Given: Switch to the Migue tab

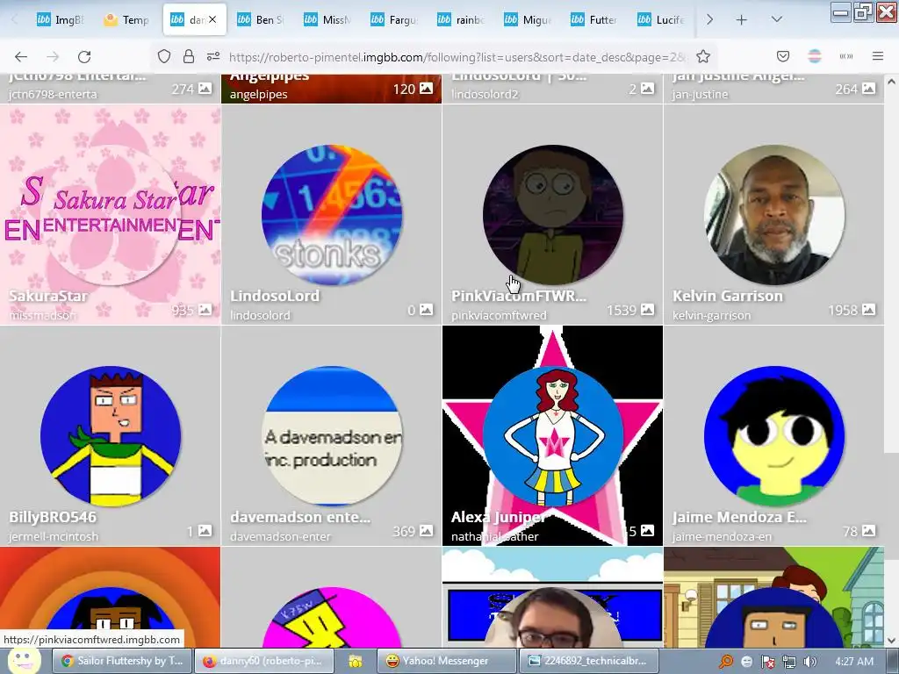Looking at the screenshot, I should pyautogui.click(x=529, y=19).
